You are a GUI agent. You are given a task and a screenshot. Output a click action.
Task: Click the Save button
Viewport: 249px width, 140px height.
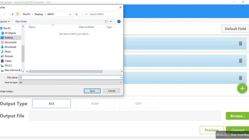coord(92,91)
